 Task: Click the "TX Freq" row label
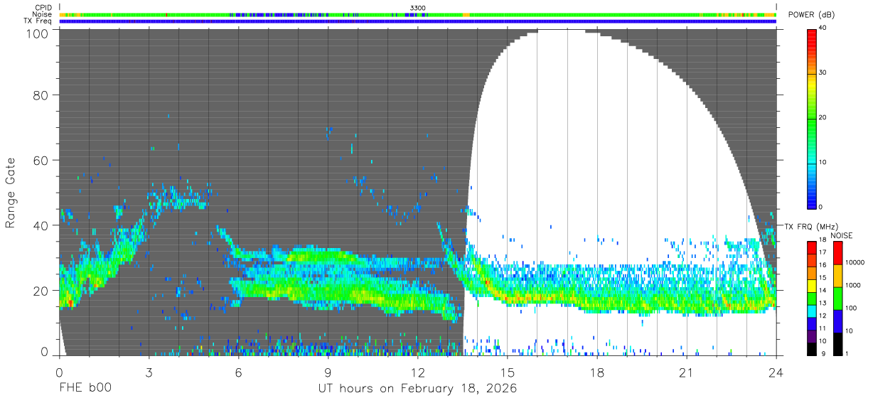[39, 21]
